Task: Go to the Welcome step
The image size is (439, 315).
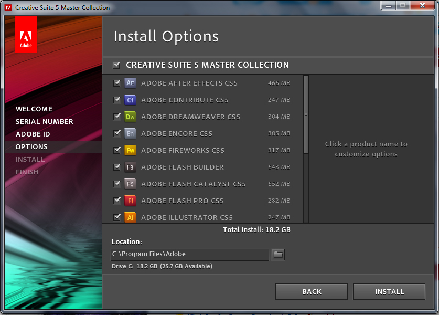Action: pos(34,109)
